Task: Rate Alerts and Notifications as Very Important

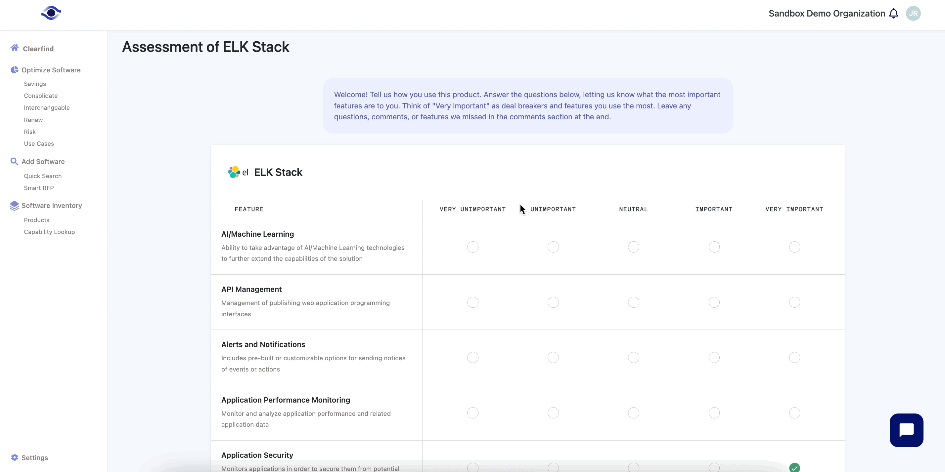Action: 794,357
